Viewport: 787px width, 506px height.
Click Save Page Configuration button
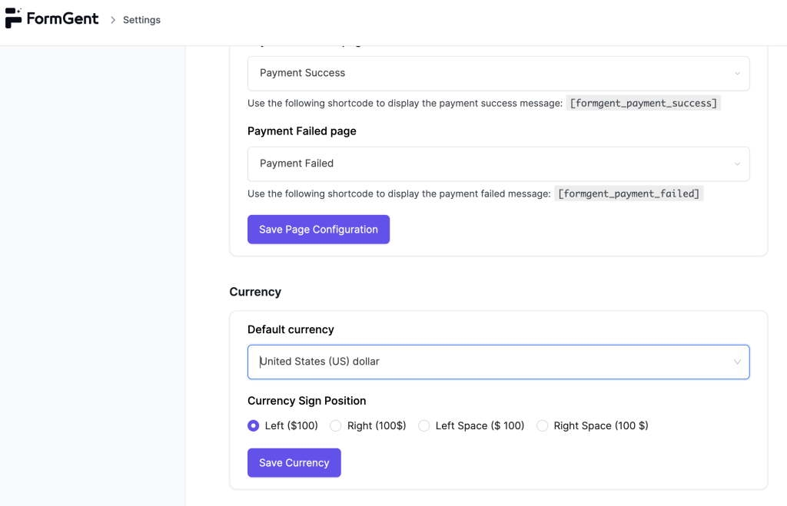tap(318, 230)
